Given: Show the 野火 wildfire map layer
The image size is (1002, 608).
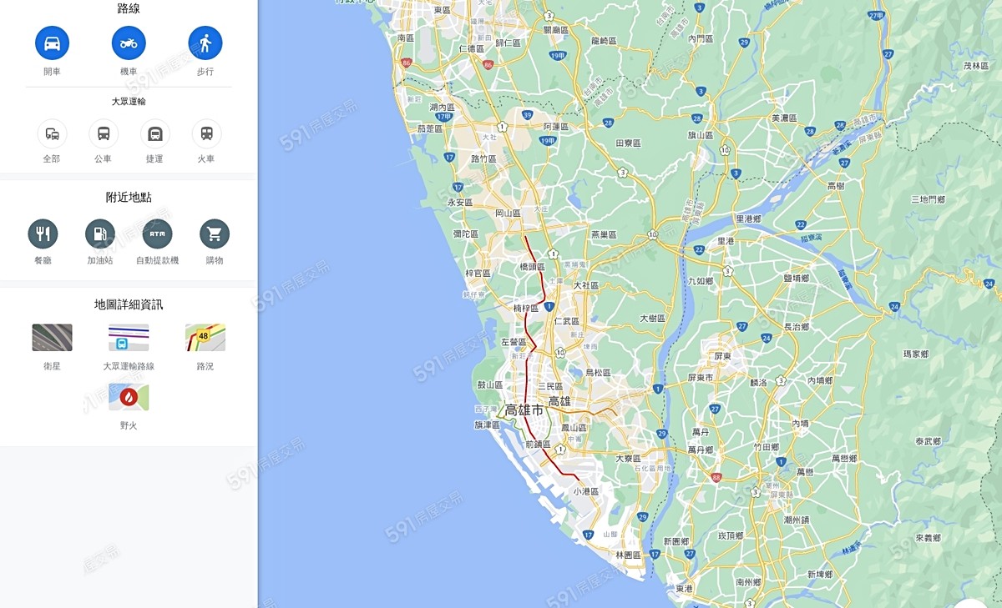Looking at the screenshot, I should pyautogui.click(x=129, y=397).
